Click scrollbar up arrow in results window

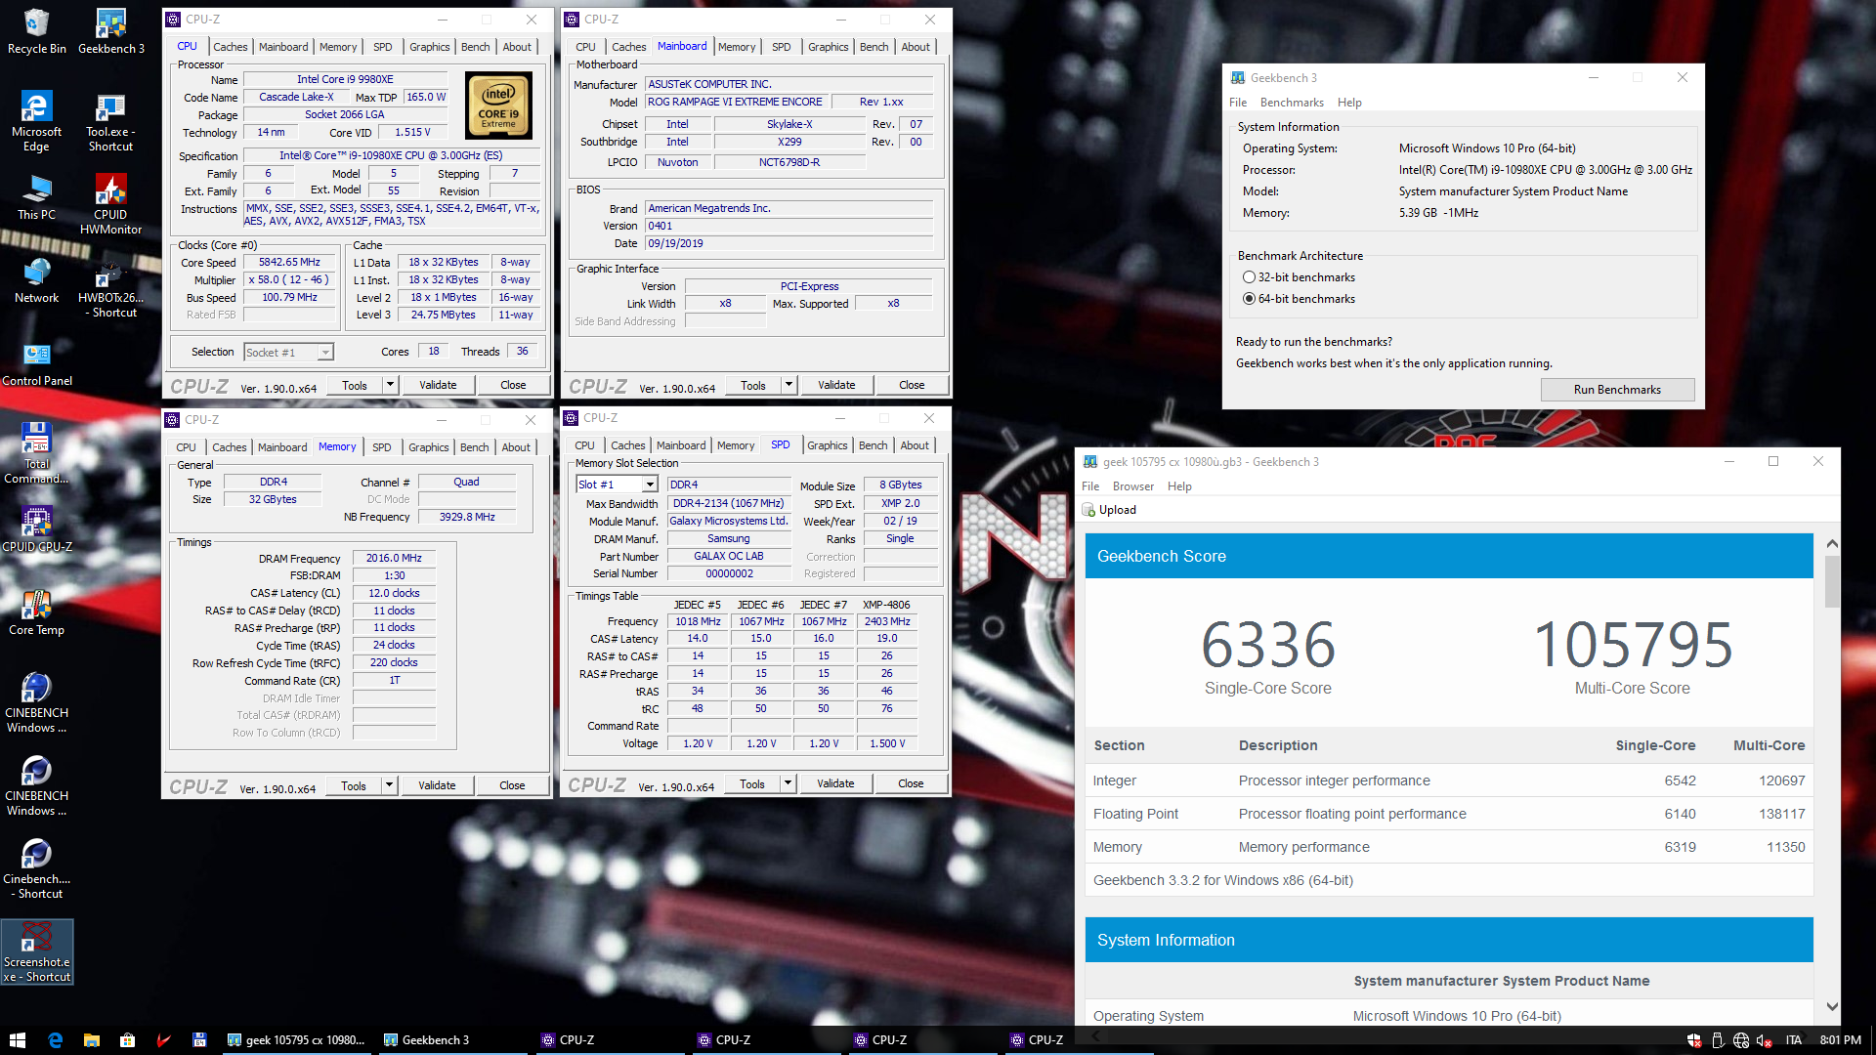(1832, 543)
